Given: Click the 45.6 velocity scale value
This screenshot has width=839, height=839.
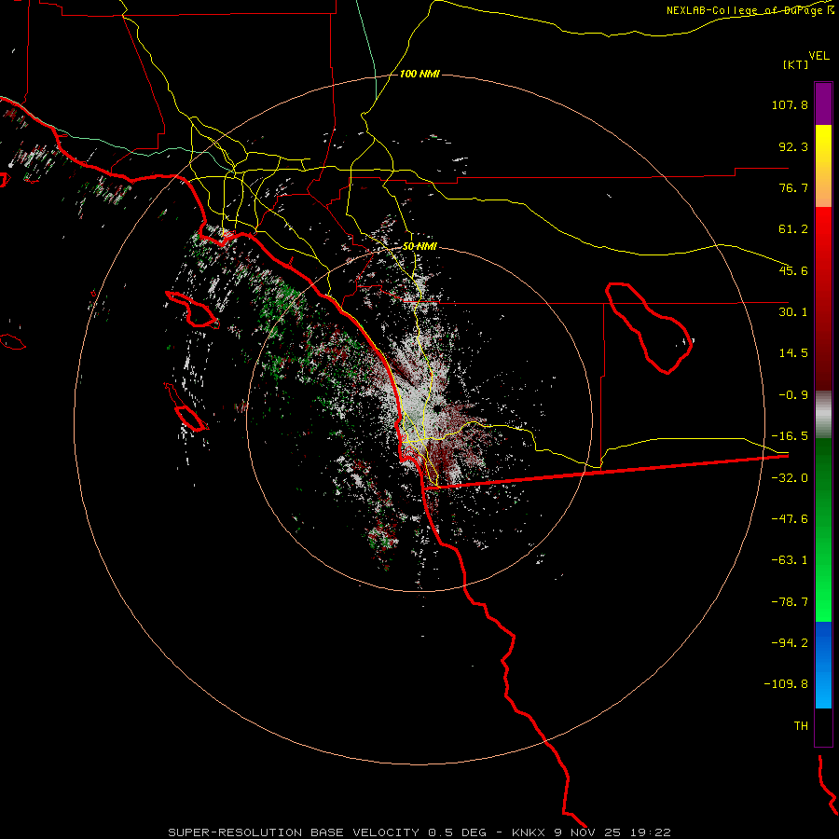Looking at the screenshot, I should coord(793,270).
